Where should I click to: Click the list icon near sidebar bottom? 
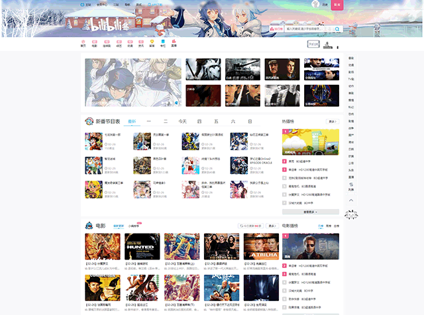(351, 187)
